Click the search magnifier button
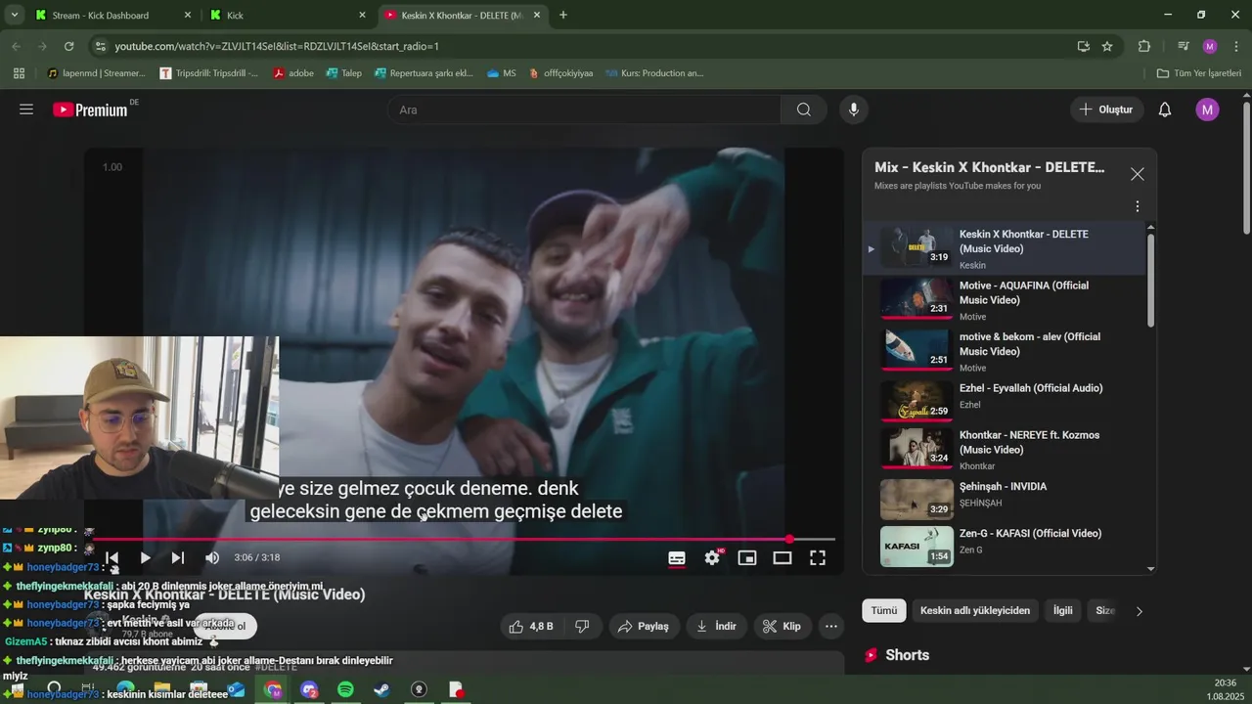The width and height of the screenshot is (1252, 704). 804,110
